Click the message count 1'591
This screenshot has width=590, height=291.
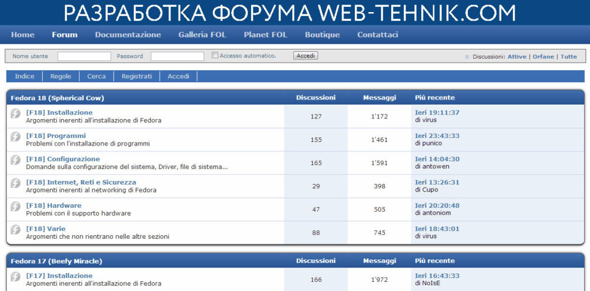pyautogui.click(x=379, y=163)
